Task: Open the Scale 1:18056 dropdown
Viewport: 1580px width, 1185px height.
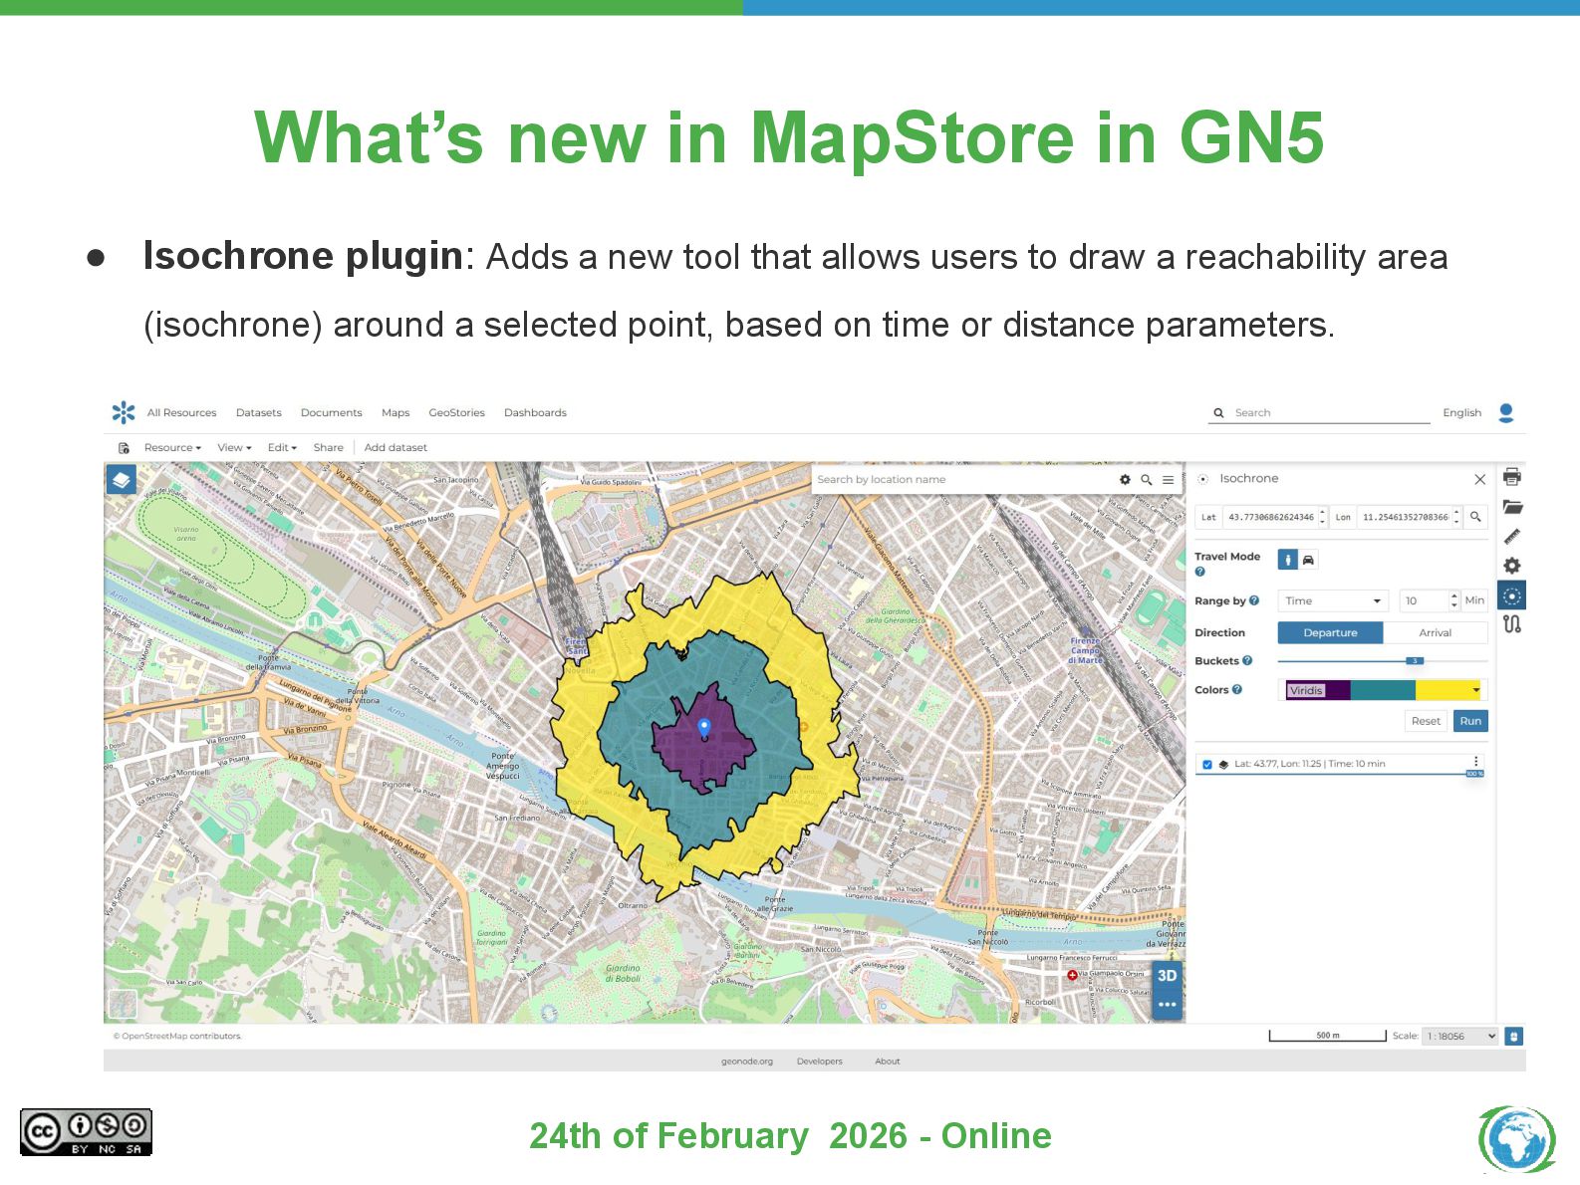Action: (x=1460, y=1037)
